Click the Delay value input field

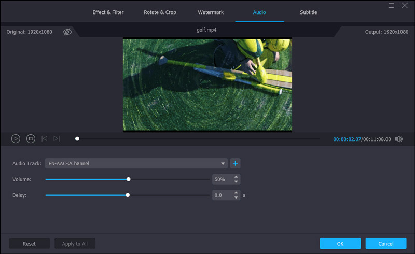[222, 195]
